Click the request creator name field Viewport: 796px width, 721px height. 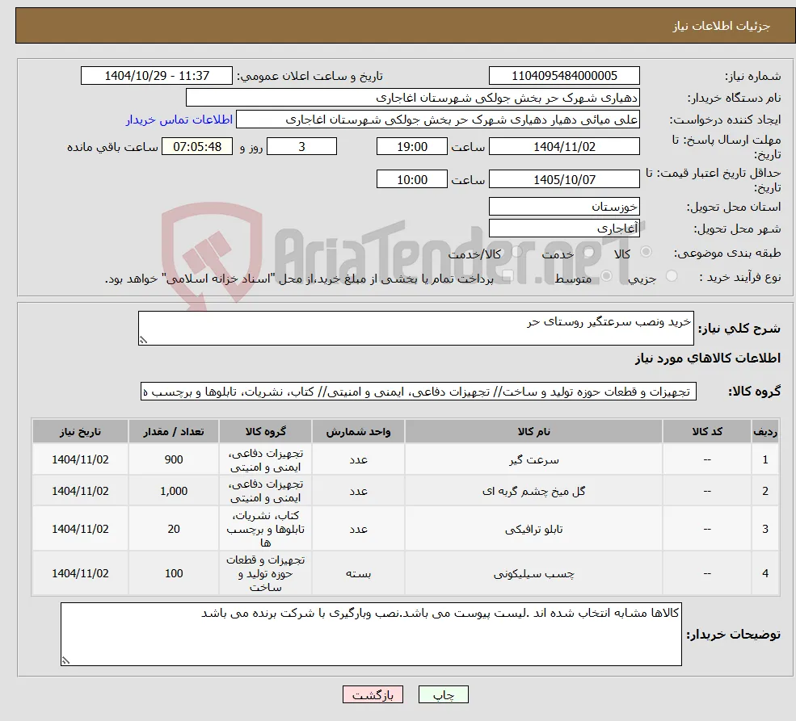437,119
